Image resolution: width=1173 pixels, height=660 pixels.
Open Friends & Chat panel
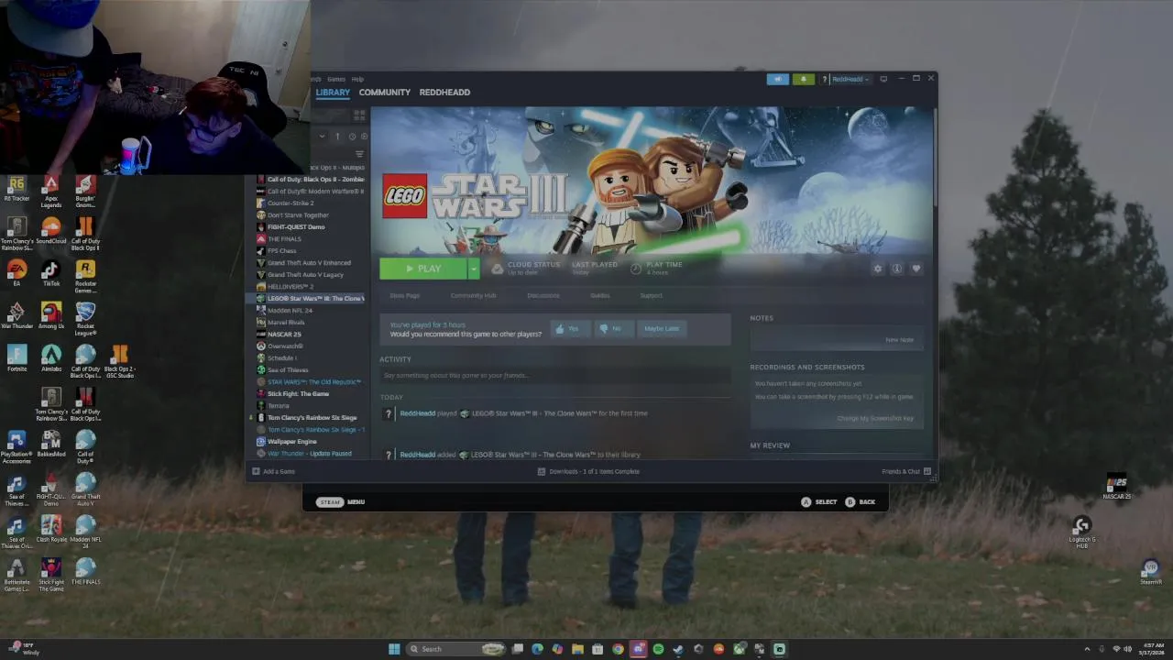[905, 472]
